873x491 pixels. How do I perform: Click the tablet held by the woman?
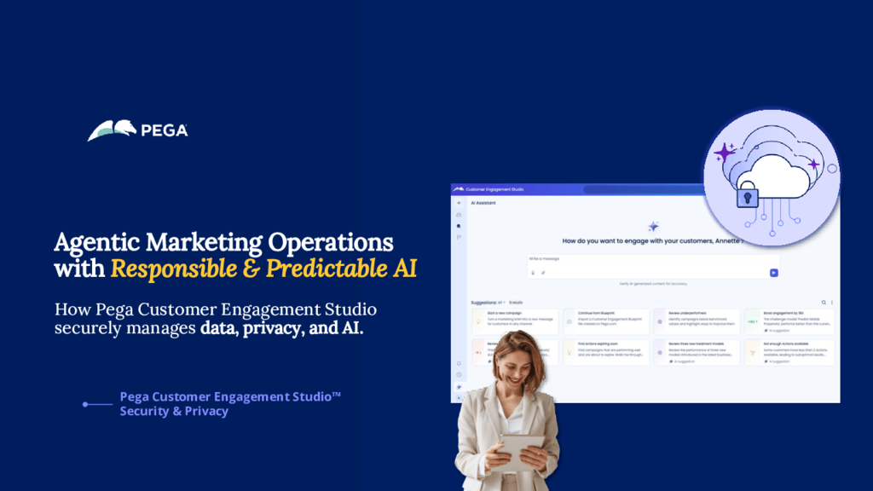coord(521,452)
